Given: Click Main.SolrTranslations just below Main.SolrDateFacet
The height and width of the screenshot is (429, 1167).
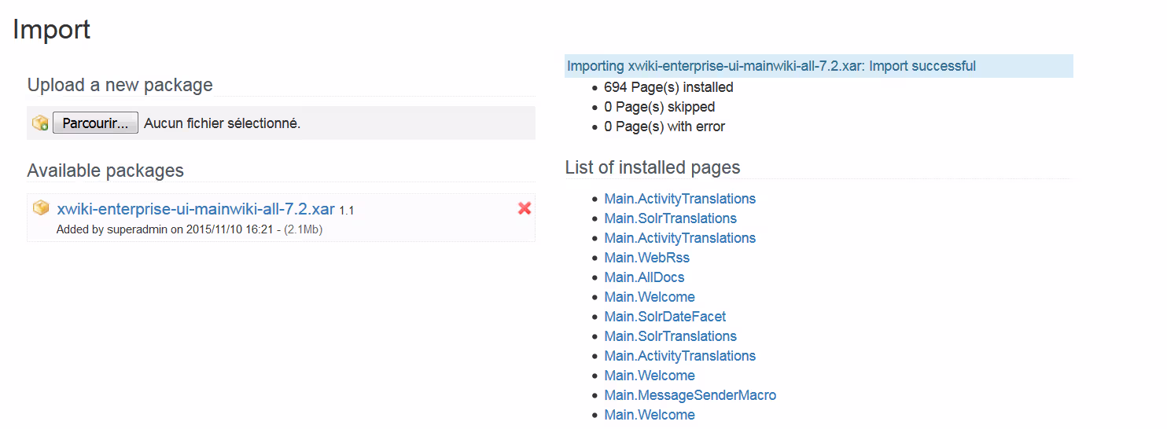Looking at the screenshot, I should coord(670,336).
